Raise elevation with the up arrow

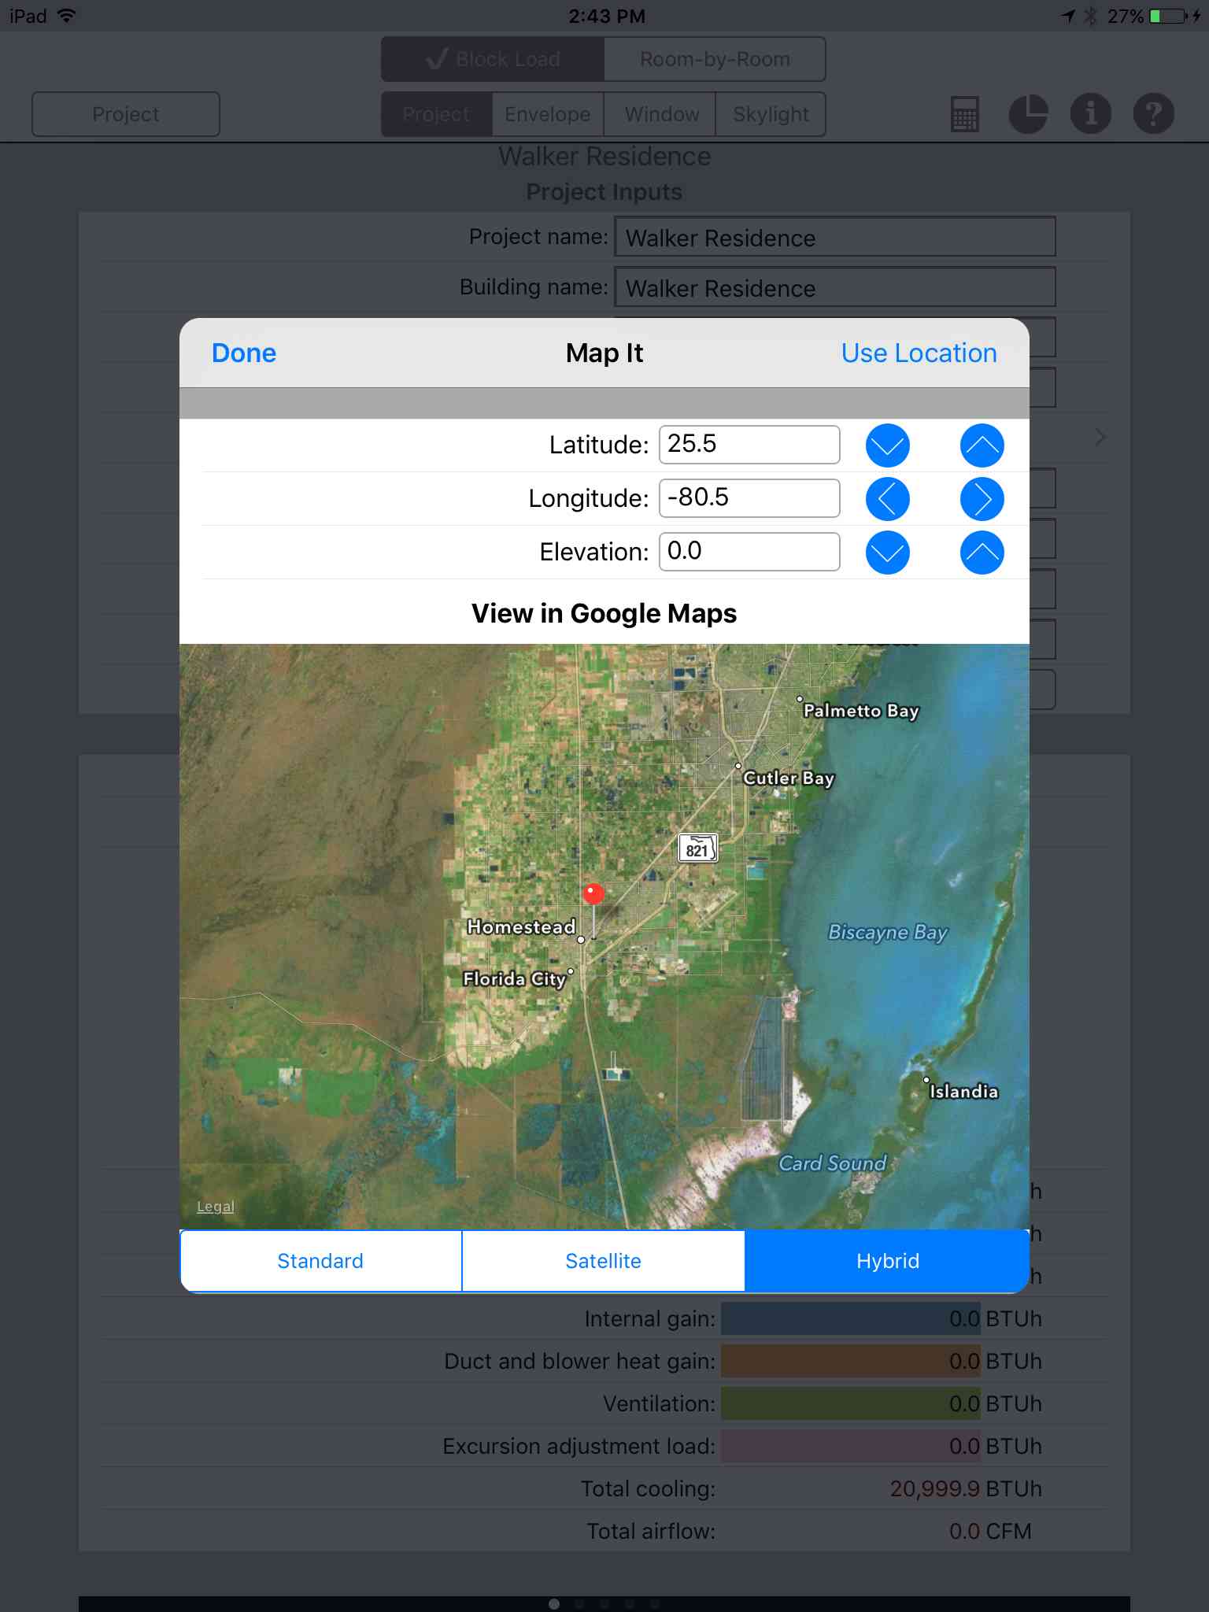click(x=982, y=553)
